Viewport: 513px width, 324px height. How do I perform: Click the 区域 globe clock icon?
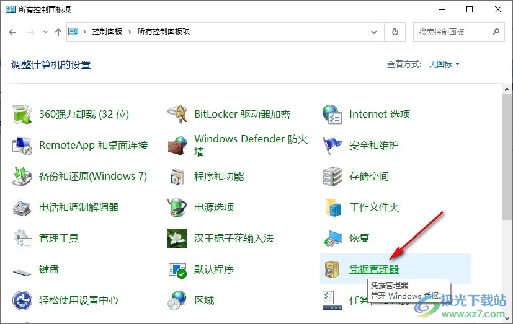pyautogui.click(x=177, y=300)
